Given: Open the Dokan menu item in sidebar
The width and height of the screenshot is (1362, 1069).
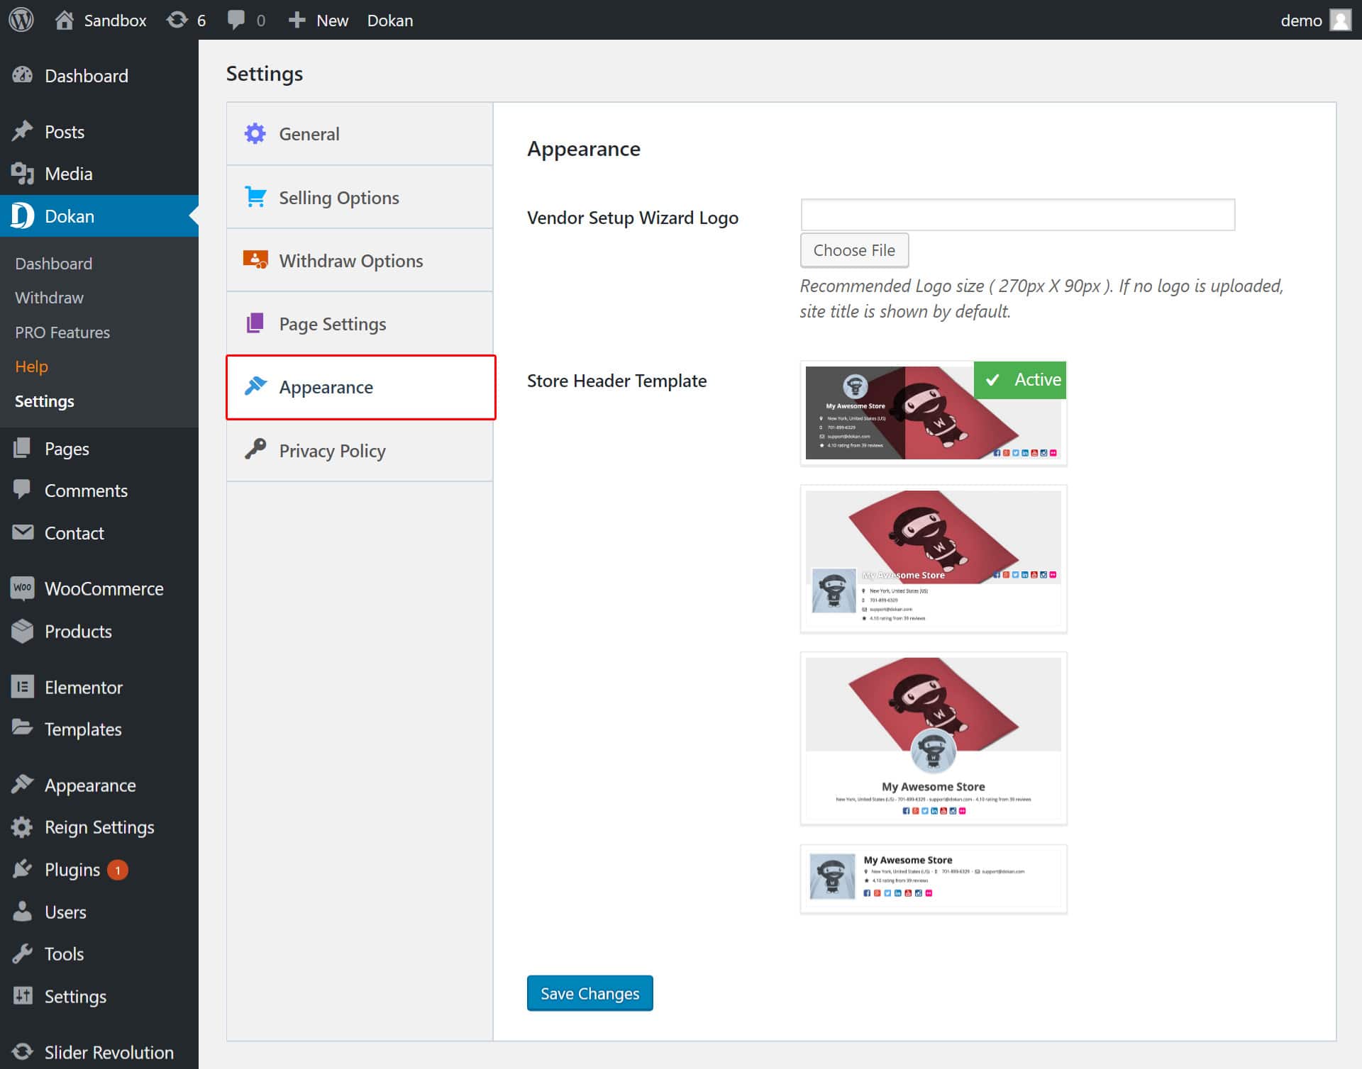Looking at the screenshot, I should (99, 216).
